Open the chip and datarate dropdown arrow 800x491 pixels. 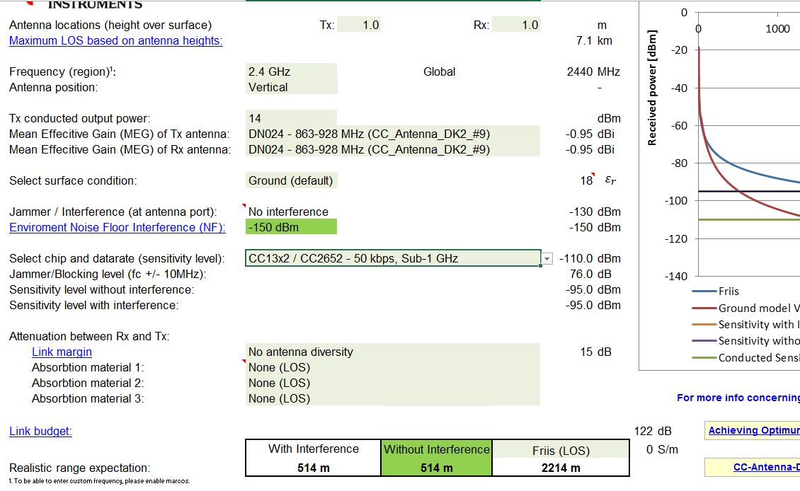546,259
